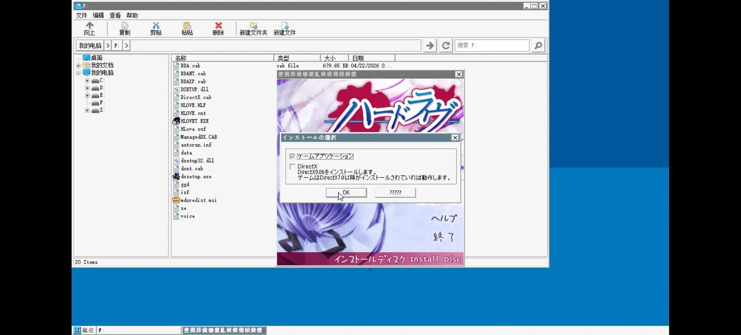Expand drive D: in the tree
Screen dimensions: 741x335
[87, 88]
